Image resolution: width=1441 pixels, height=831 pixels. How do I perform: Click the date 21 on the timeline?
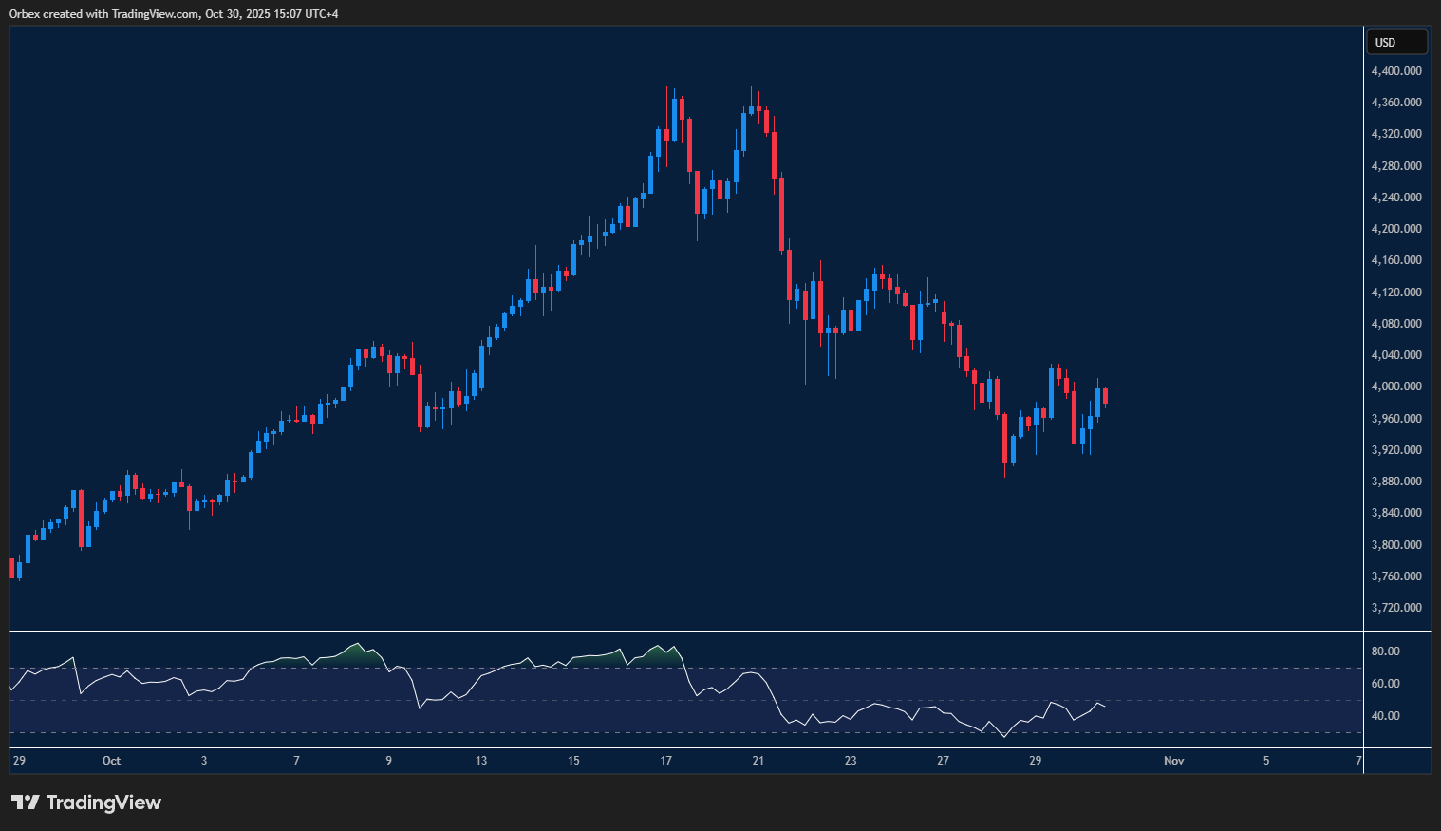(x=758, y=760)
